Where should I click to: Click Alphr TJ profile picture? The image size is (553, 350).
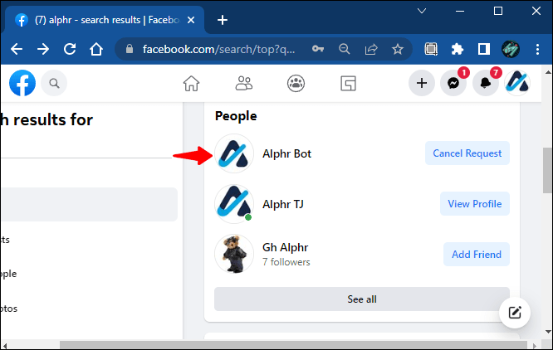pyautogui.click(x=234, y=204)
